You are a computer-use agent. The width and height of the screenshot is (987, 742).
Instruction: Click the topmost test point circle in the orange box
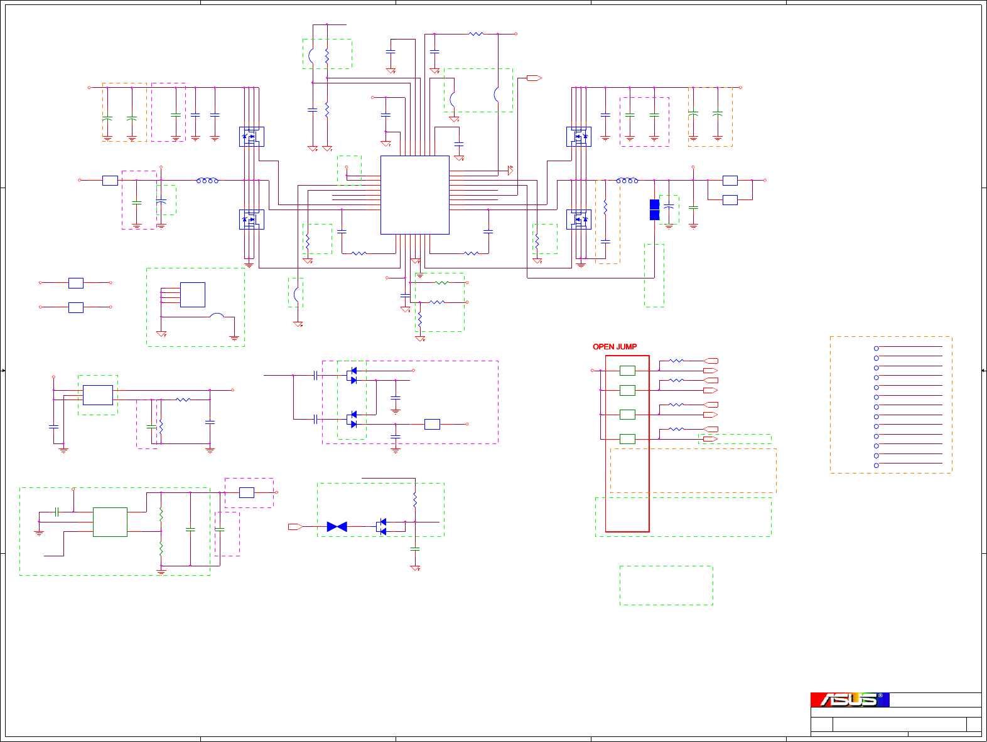(x=876, y=348)
